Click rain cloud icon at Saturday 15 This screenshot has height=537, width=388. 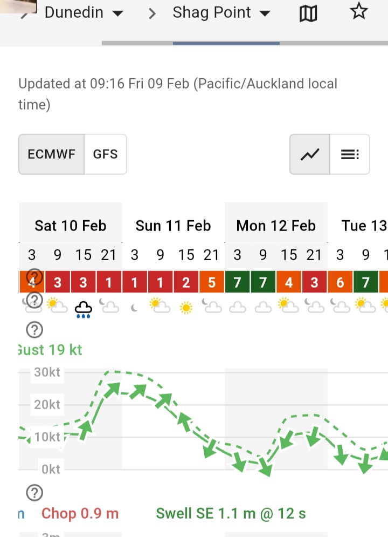point(84,310)
